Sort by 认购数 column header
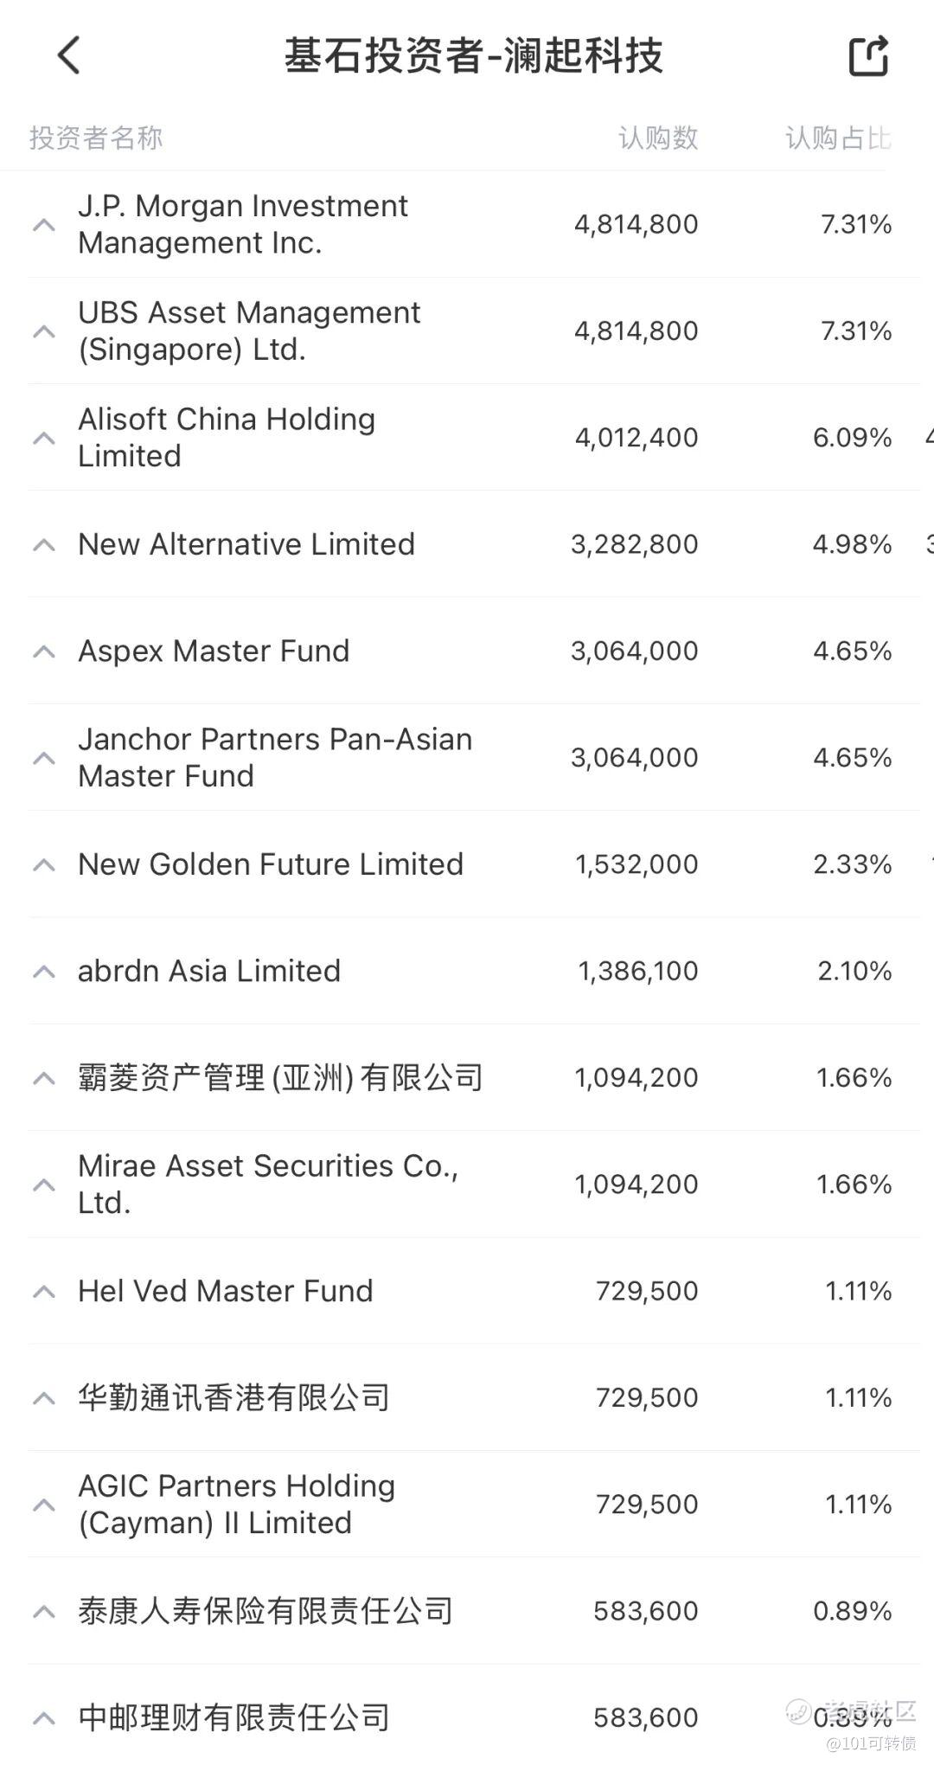This screenshot has height=1765, width=934. pyautogui.click(x=658, y=138)
